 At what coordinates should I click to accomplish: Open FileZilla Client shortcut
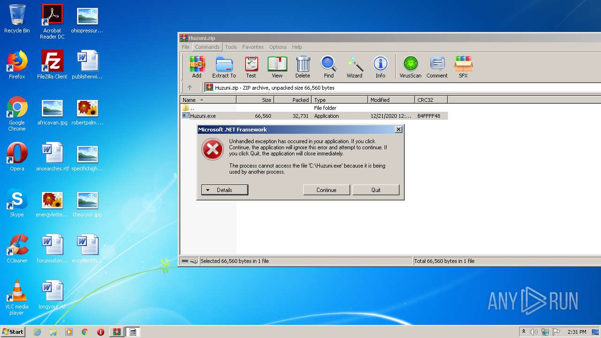(x=52, y=65)
